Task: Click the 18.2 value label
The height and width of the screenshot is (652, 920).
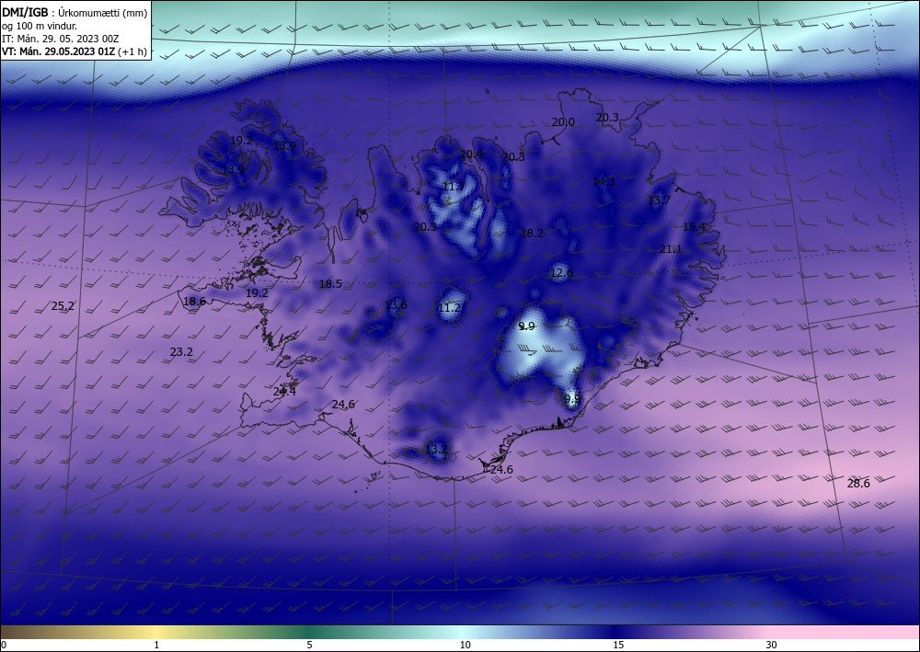Action: pyautogui.click(x=532, y=234)
